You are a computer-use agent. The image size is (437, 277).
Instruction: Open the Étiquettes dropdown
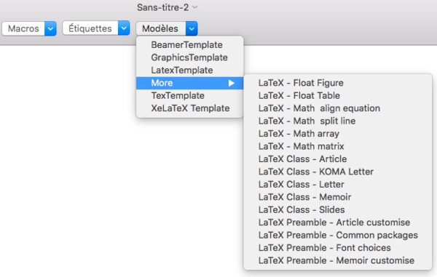click(x=96, y=28)
